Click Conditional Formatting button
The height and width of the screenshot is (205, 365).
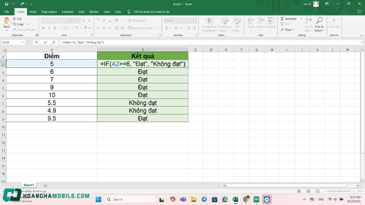coord(209,25)
